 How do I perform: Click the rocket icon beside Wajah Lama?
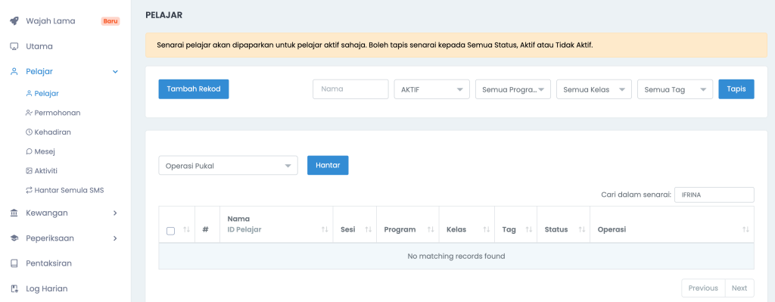14,21
